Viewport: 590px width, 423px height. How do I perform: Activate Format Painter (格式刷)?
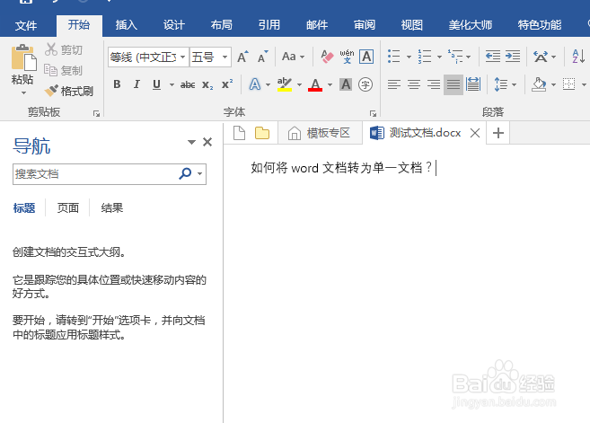[x=69, y=91]
